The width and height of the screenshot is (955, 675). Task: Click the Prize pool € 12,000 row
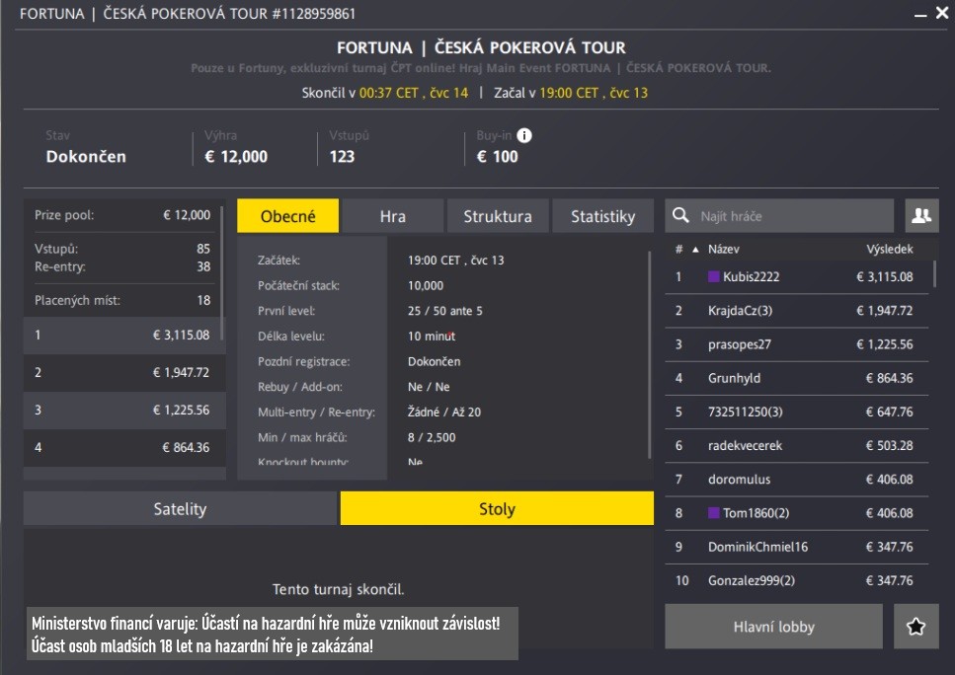121,215
